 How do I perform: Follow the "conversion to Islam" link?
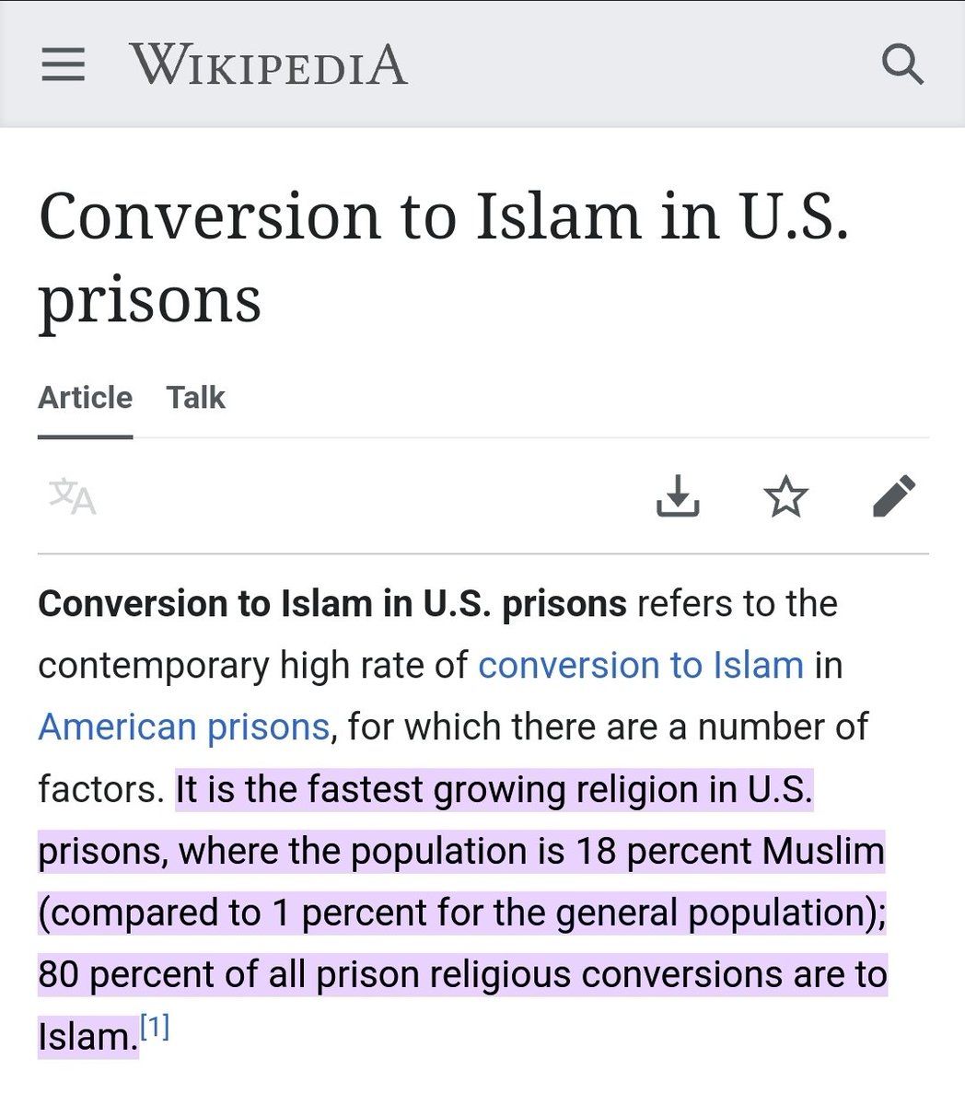[x=641, y=665]
